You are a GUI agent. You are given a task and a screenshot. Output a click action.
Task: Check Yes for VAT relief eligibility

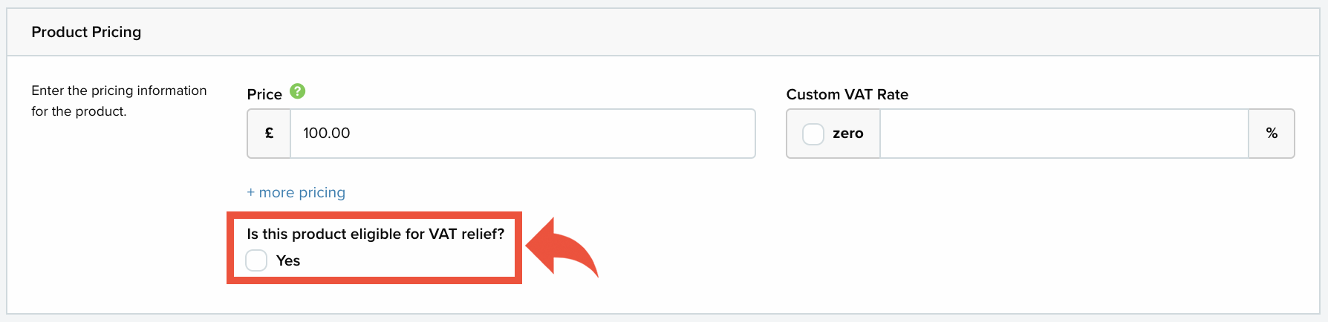(256, 260)
